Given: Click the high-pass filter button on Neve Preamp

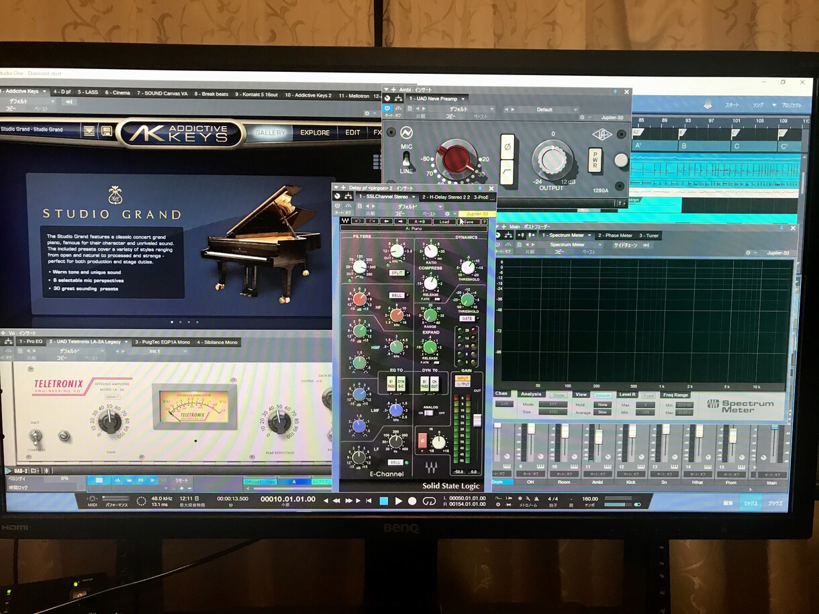Looking at the screenshot, I should click(x=508, y=172).
